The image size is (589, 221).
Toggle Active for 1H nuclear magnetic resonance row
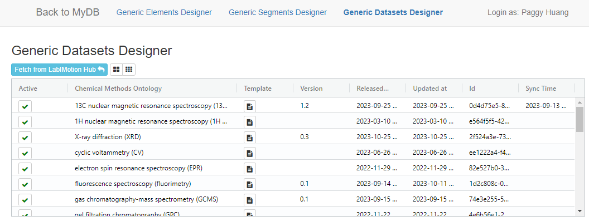[25, 122]
